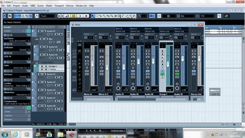Select the Split scissors tool
Image resolution: width=245 pixels, height=138 pixels.
coord(101,16)
